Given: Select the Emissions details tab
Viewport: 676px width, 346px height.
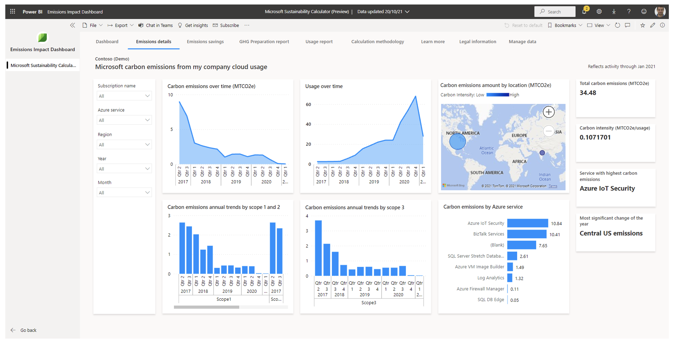Looking at the screenshot, I should [154, 42].
